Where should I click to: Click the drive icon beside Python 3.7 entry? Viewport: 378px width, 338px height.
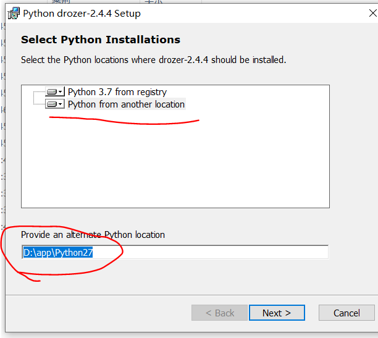click(x=52, y=91)
